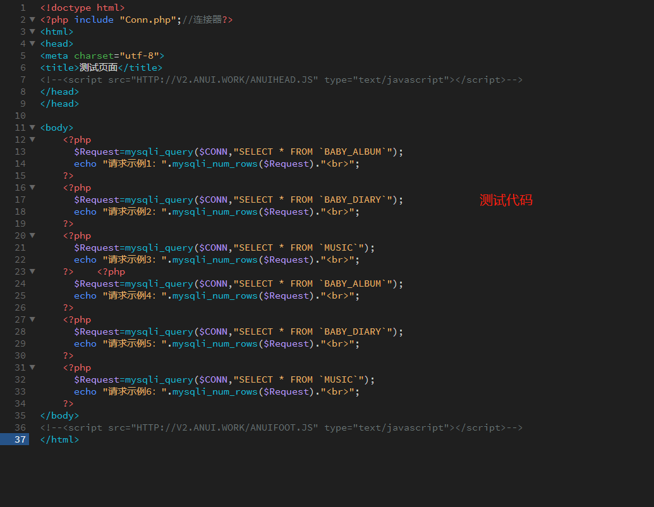Collapse the php block arrow on line 31
The height and width of the screenshot is (507, 654).
[32, 367]
